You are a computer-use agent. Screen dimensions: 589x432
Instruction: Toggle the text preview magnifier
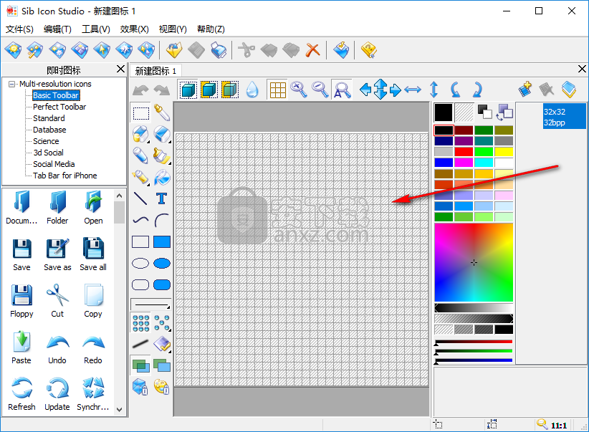point(342,90)
